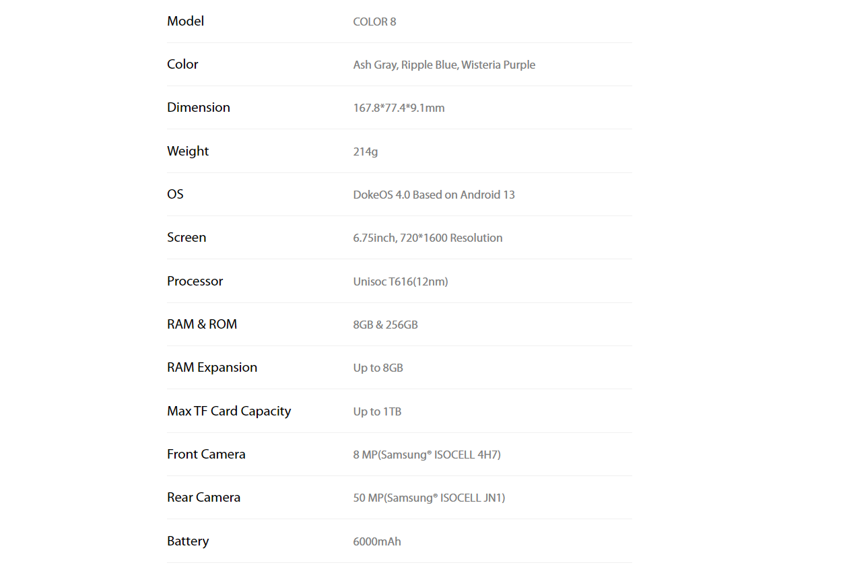Click the Max TF Card Capacity label

229,411
